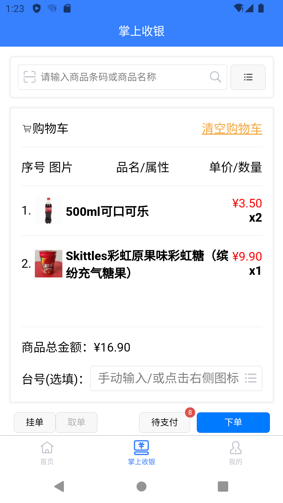Select the 掌上收银 cashier tab

tap(141, 453)
